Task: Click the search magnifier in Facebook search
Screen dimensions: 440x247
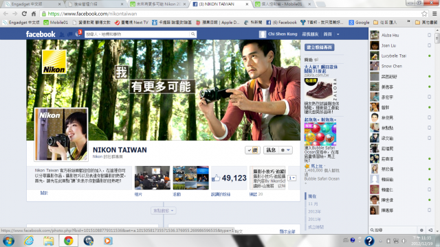Action: pos(193,34)
